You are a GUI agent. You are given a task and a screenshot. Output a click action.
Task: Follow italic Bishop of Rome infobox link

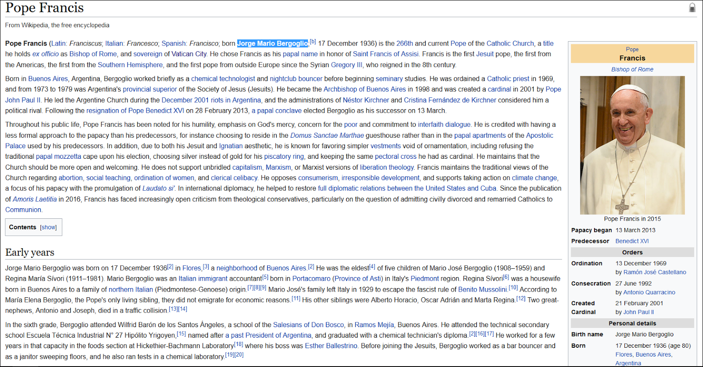coord(632,69)
